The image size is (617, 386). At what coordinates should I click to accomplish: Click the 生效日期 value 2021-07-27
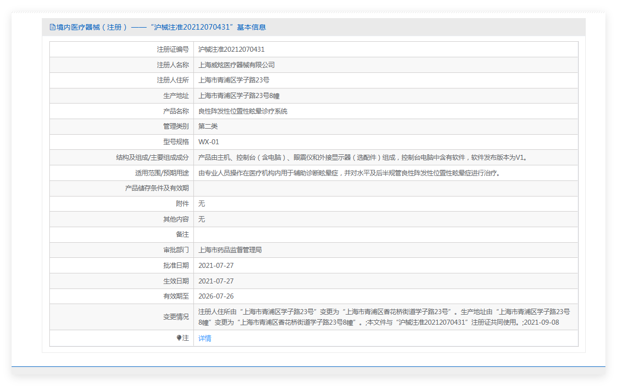(216, 281)
